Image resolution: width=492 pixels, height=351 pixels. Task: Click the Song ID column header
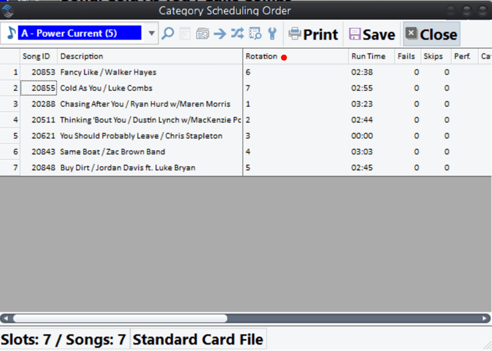point(36,56)
